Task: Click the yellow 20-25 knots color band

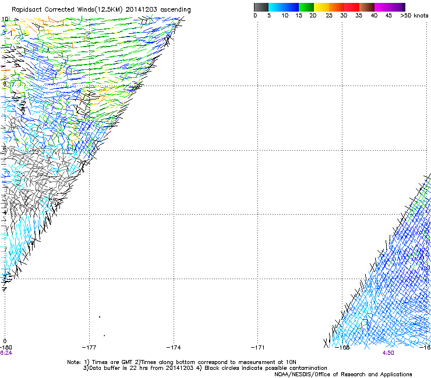Action: click(x=322, y=7)
